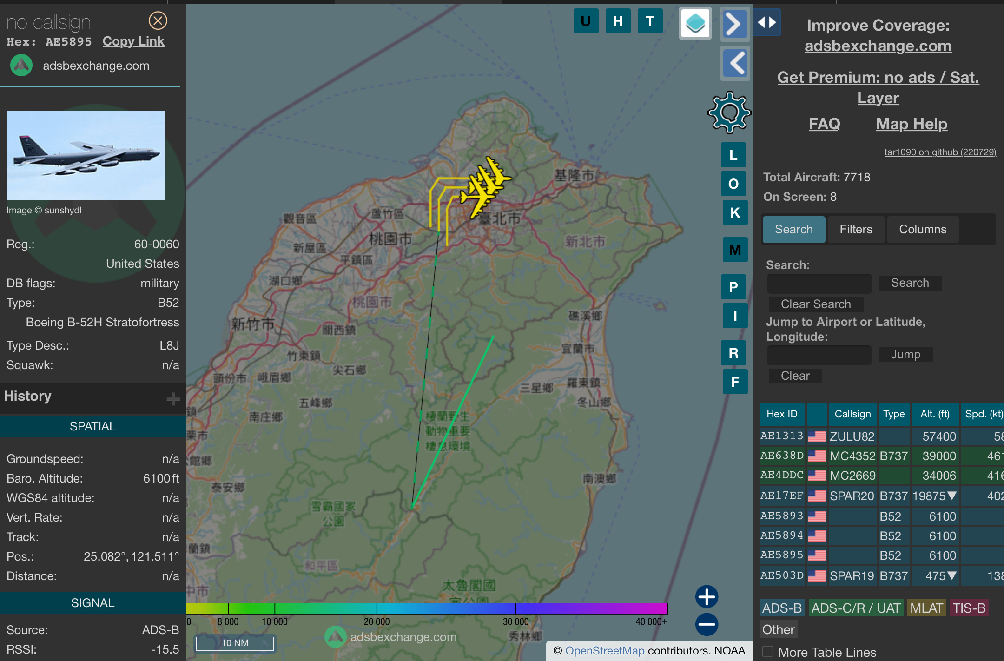Click the Other legend label

coord(779,629)
